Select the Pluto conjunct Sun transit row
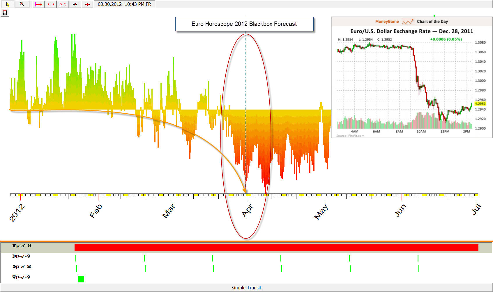 click(22, 246)
